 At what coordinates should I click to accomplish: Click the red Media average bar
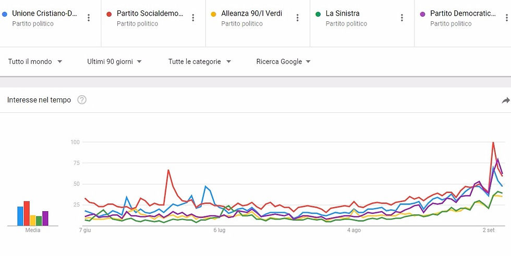point(27,213)
